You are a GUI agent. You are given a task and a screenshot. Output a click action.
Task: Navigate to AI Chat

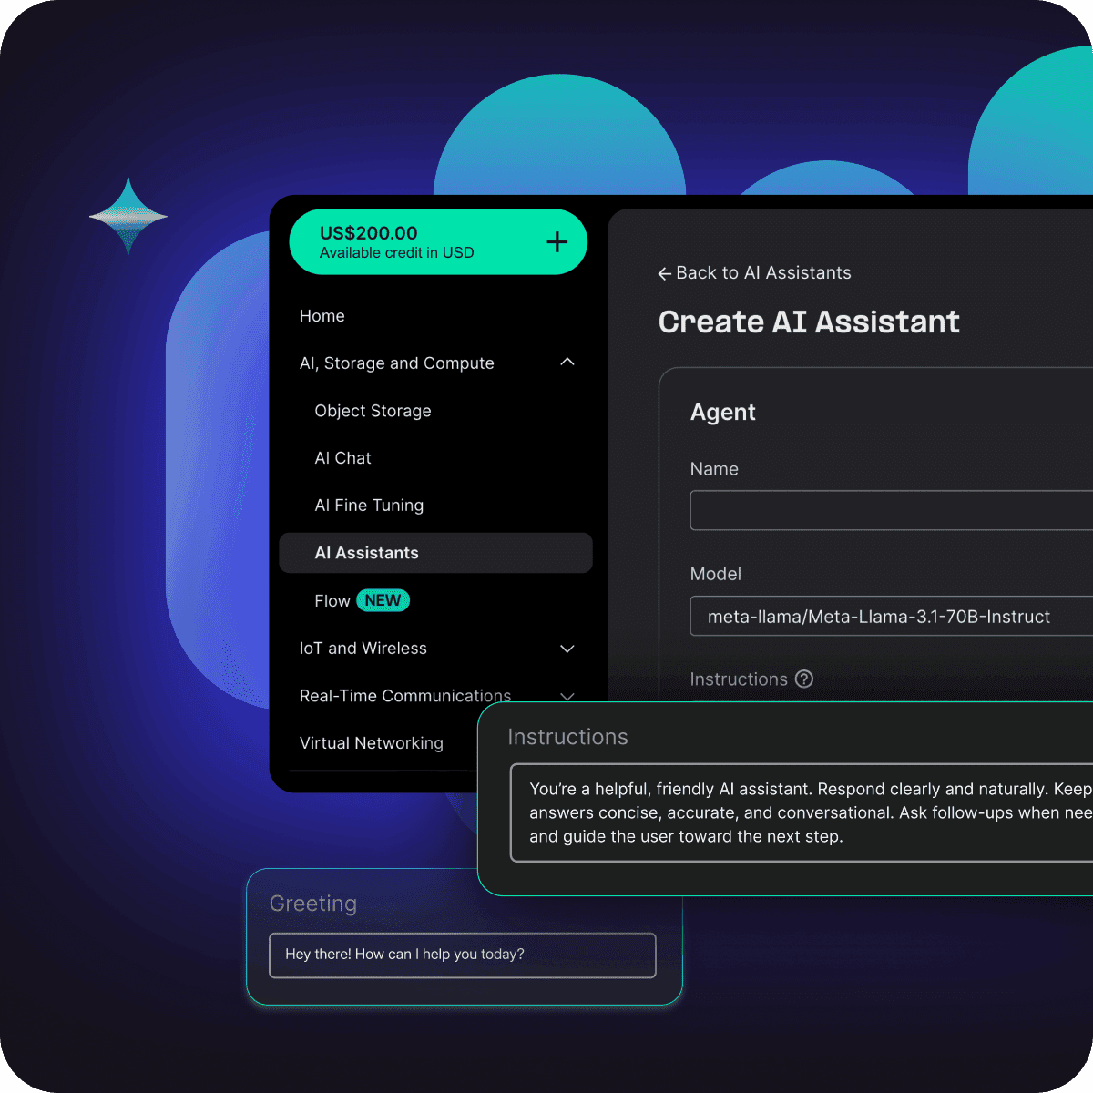click(x=343, y=458)
